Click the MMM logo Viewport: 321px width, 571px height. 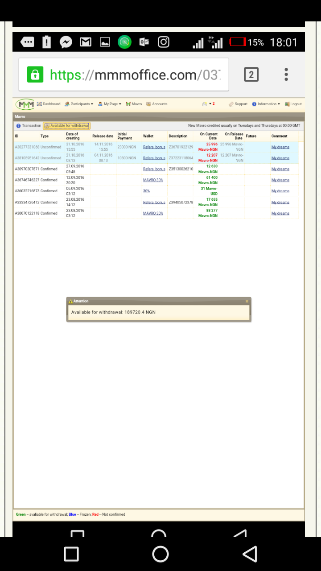(25, 104)
